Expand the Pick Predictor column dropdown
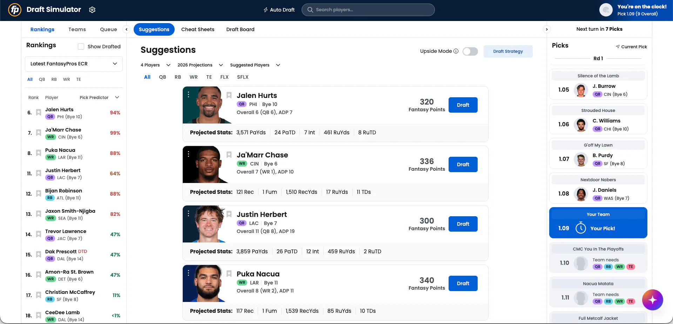This screenshot has height=324, width=673. coord(117,97)
